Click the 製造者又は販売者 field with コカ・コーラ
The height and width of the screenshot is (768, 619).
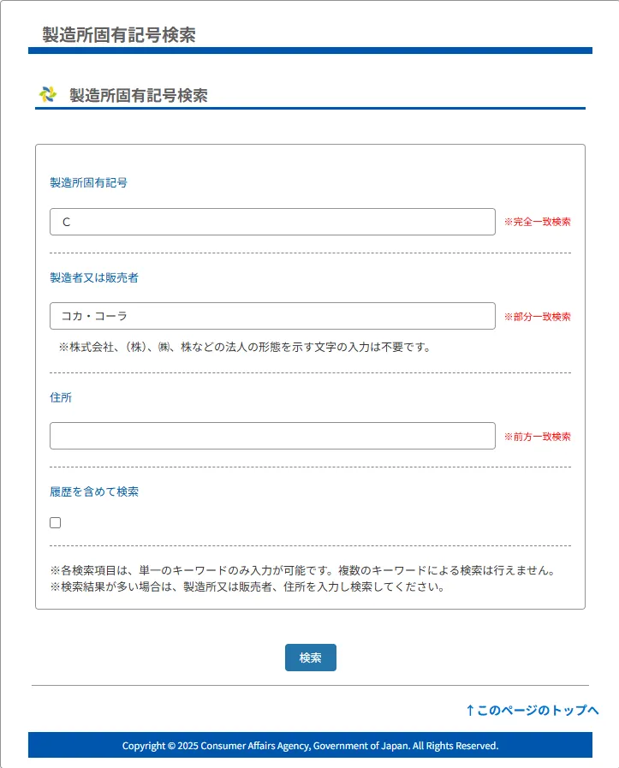[272, 316]
